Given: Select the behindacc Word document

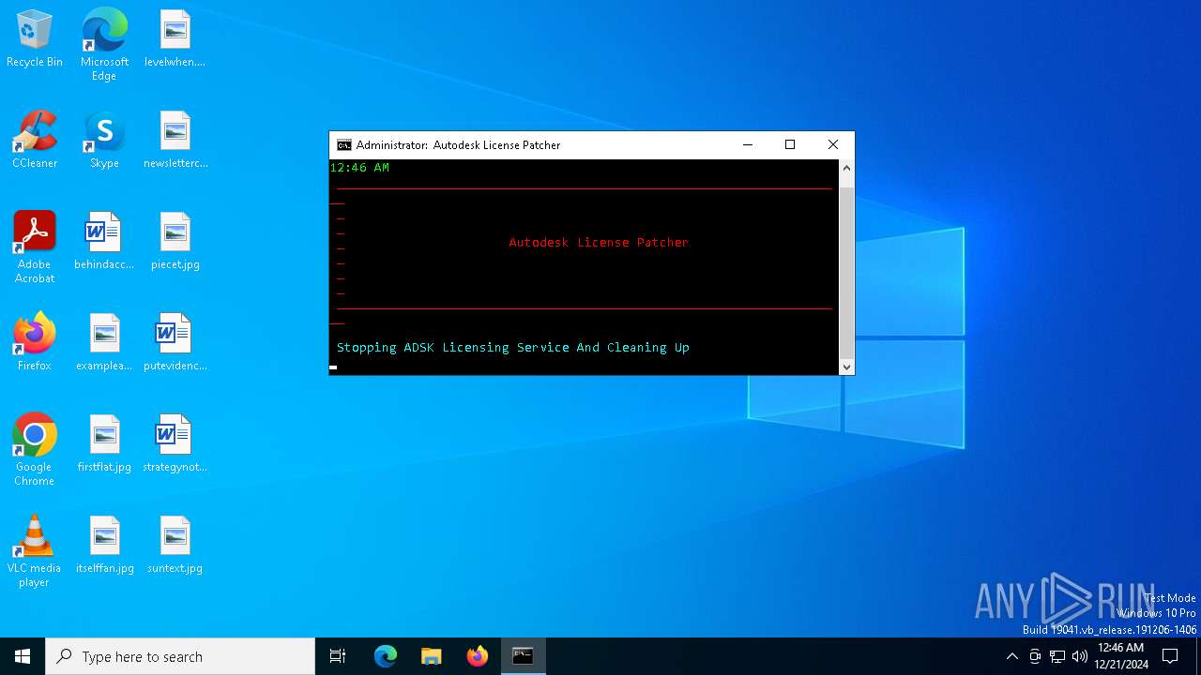Looking at the screenshot, I should tap(104, 242).
